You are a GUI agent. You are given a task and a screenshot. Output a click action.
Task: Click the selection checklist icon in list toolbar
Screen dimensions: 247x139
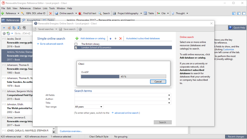coord(19,28)
